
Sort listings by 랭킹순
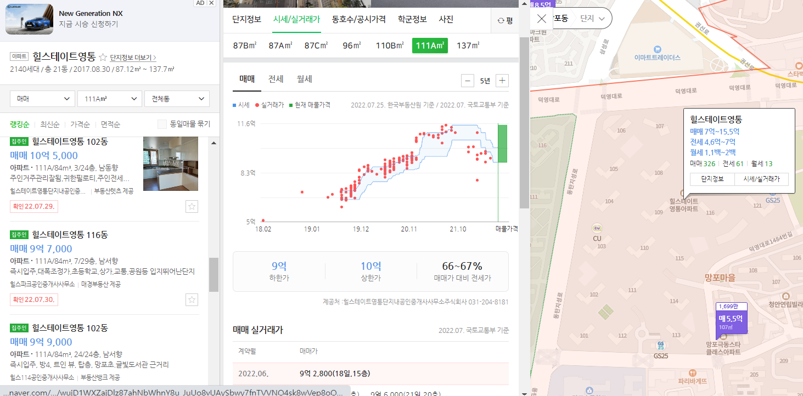click(x=19, y=124)
